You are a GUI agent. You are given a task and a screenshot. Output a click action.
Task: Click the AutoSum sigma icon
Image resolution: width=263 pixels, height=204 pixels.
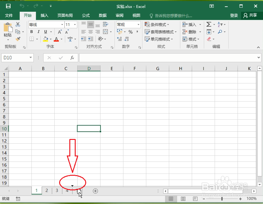(209, 24)
